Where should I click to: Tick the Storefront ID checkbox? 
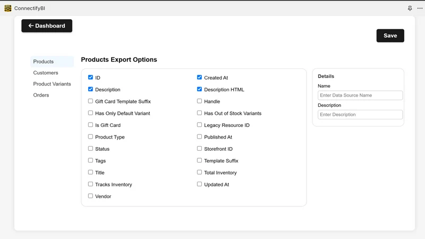200,149
